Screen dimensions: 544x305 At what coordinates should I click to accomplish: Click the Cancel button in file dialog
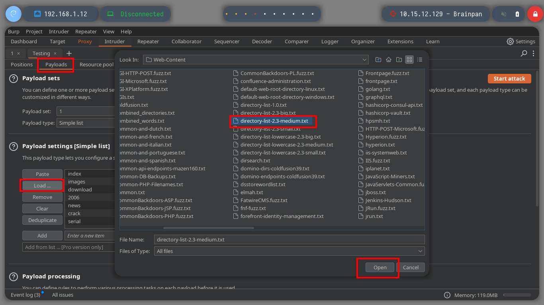click(411, 267)
